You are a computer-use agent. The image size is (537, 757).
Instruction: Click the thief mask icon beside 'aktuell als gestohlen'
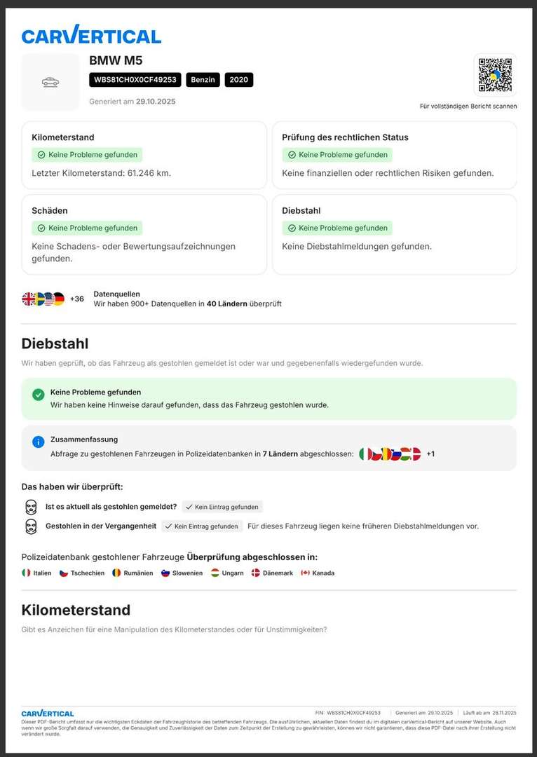[31, 506]
